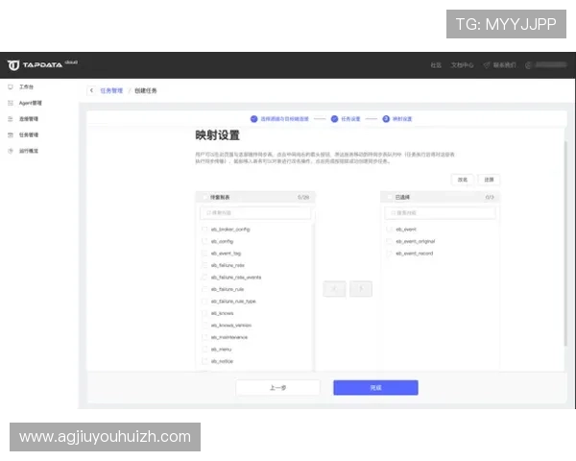Check the eb_config table

[x=204, y=241]
